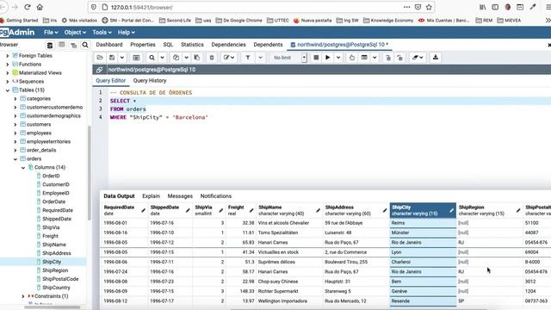The height and width of the screenshot is (310, 551).
Task: Open the File menu
Action: [51, 33]
